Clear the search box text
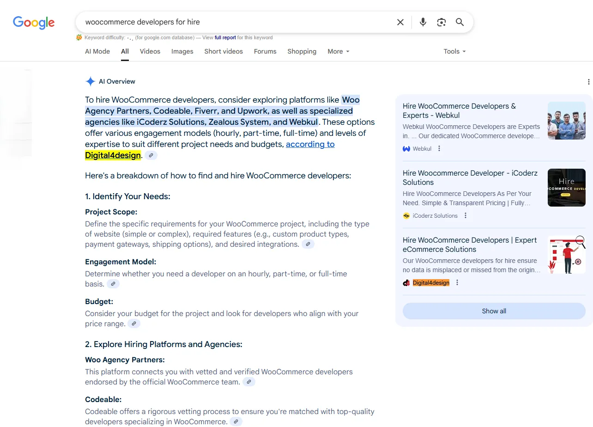 pos(400,22)
